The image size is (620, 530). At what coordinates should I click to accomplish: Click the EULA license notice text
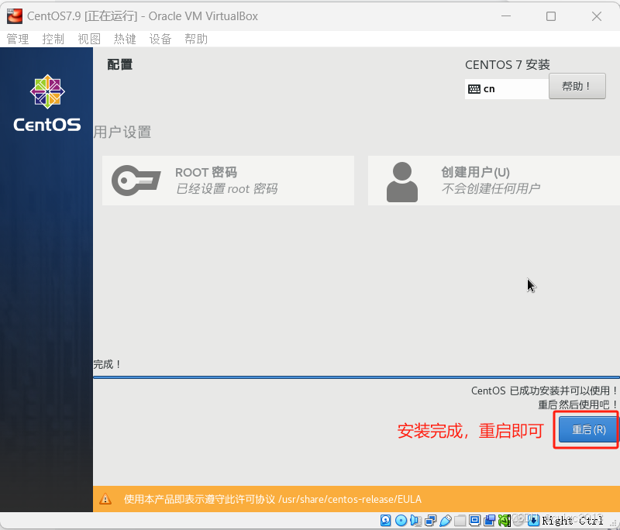click(x=273, y=499)
